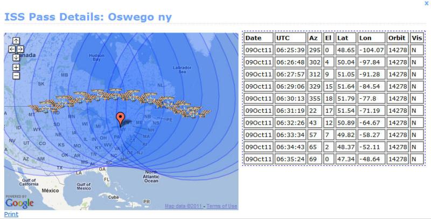Click the latitude value 51.54
This screenshot has width=431, height=219.
pyautogui.click(x=346, y=111)
